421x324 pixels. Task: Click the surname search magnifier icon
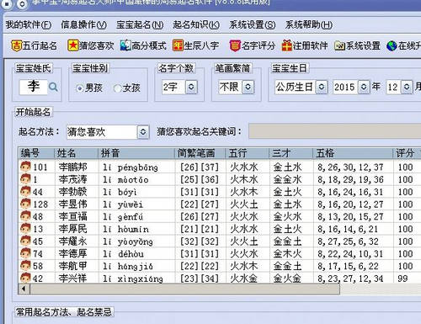click(x=53, y=87)
